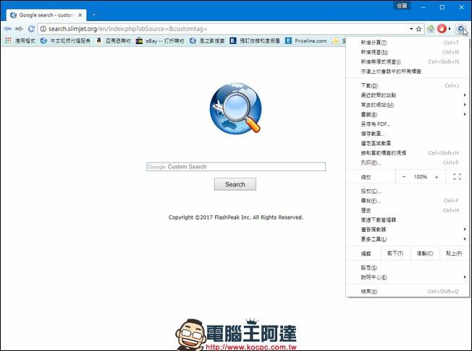Open the address bar history dropdown arrow

[x=411, y=29]
